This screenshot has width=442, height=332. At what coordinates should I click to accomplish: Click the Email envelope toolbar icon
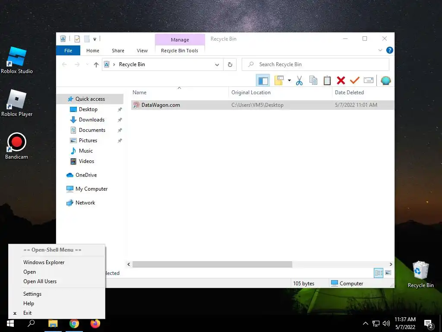pyautogui.click(x=369, y=80)
